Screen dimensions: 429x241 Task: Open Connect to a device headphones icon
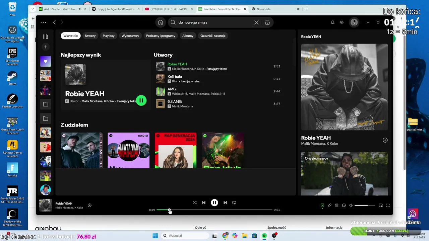coord(344,205)
